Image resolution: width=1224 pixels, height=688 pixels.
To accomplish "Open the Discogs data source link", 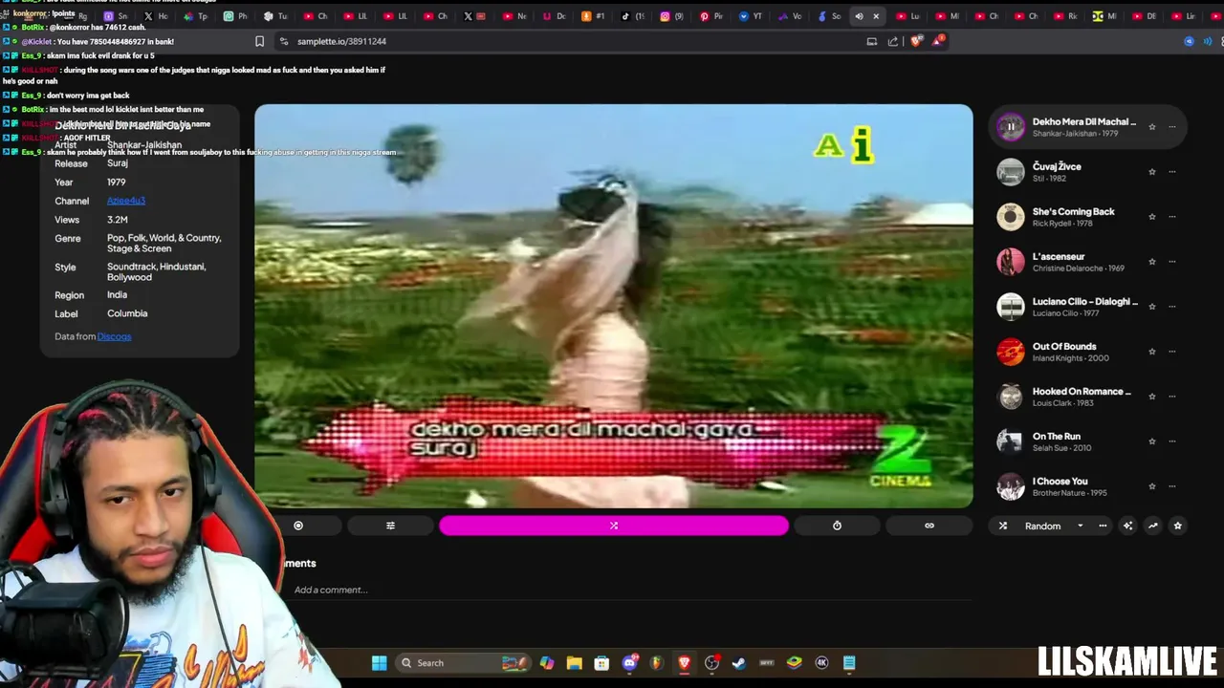I will pyautogui.click(x=114, y=336).
